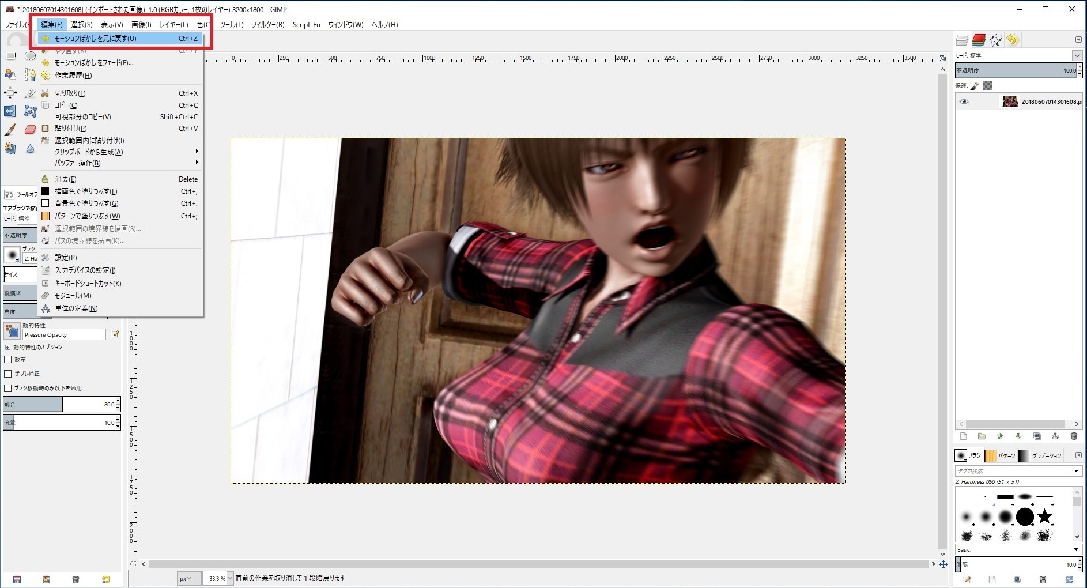
Task: Refresh the brushes list
Action: pos(1070,579)
